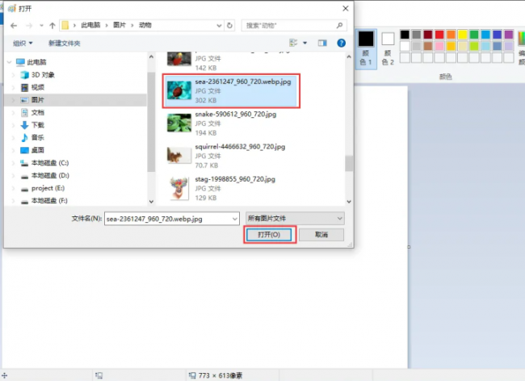Pick the green color swatch in Paint
525x381 pixels.
(x=474, y=35)
